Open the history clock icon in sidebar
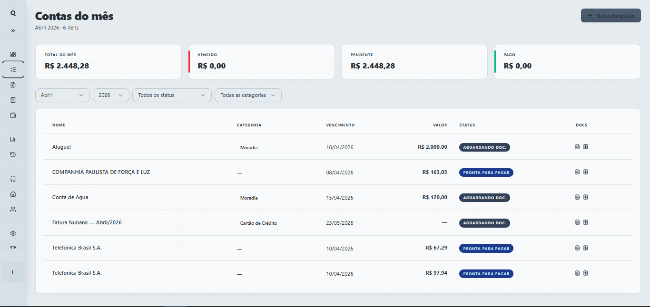The image size is (650, 307). (x=13, y=154)
